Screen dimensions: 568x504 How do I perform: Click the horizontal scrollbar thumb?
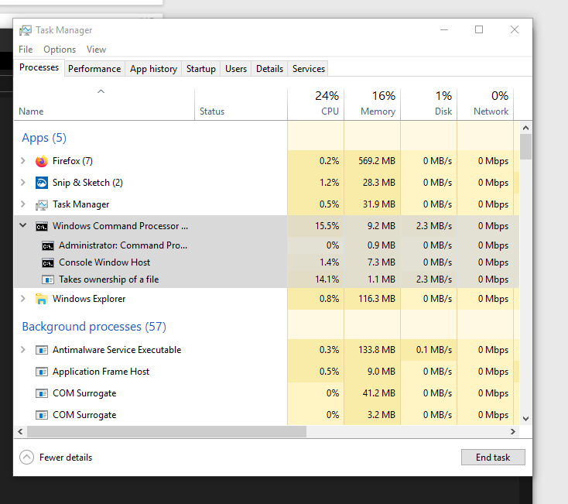(166, 431)
